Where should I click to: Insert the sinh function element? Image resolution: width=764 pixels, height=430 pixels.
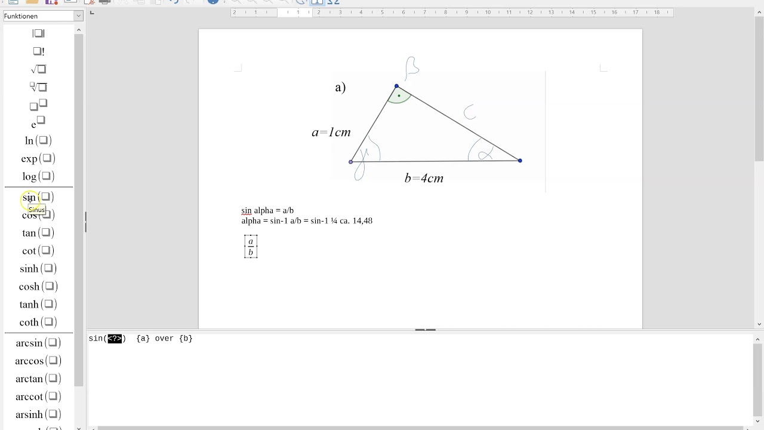38,269
